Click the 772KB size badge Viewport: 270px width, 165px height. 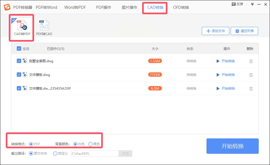(x=155, y=75)
